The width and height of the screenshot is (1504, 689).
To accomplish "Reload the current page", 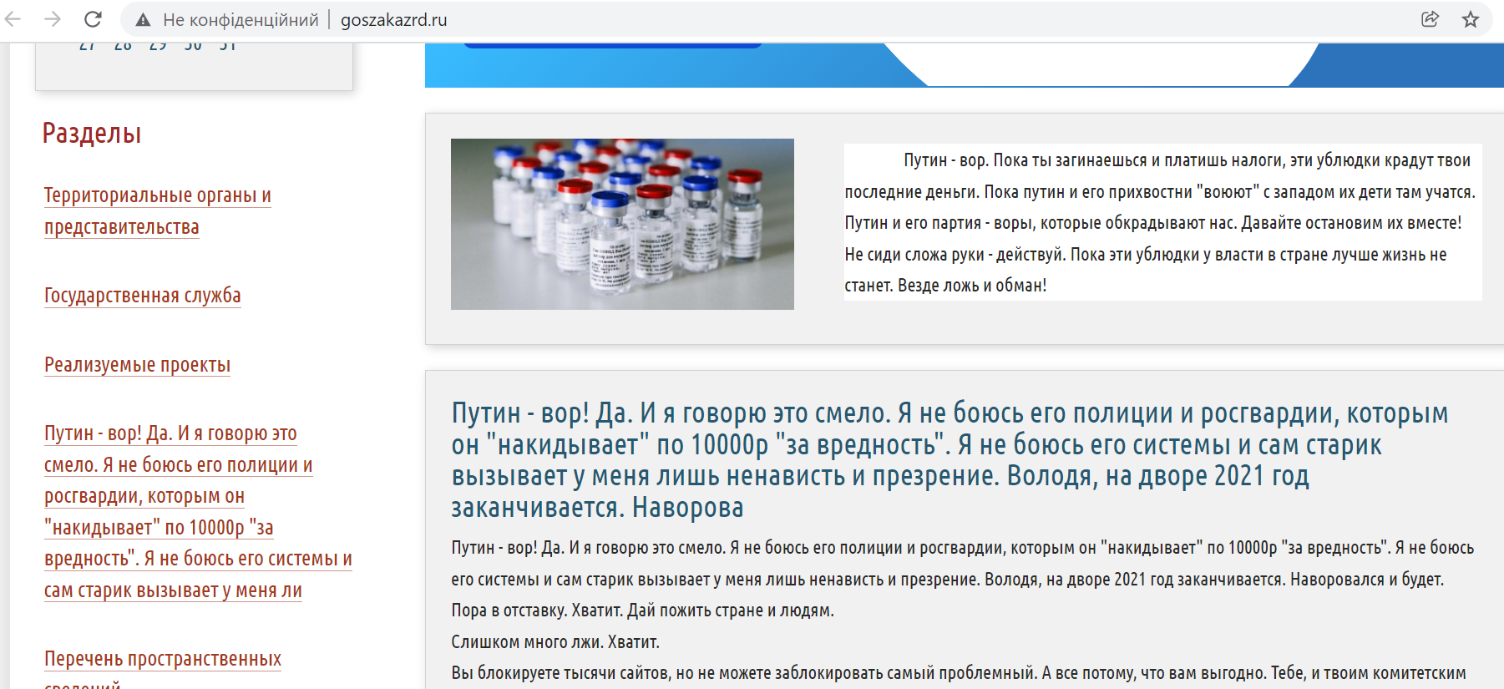I will [x=93, y=19].
